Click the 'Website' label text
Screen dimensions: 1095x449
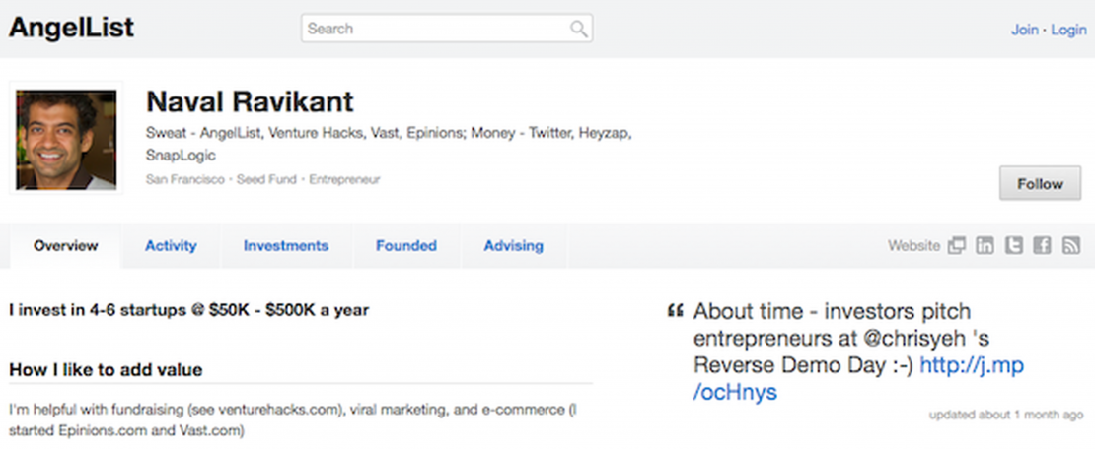click(914, 245)
